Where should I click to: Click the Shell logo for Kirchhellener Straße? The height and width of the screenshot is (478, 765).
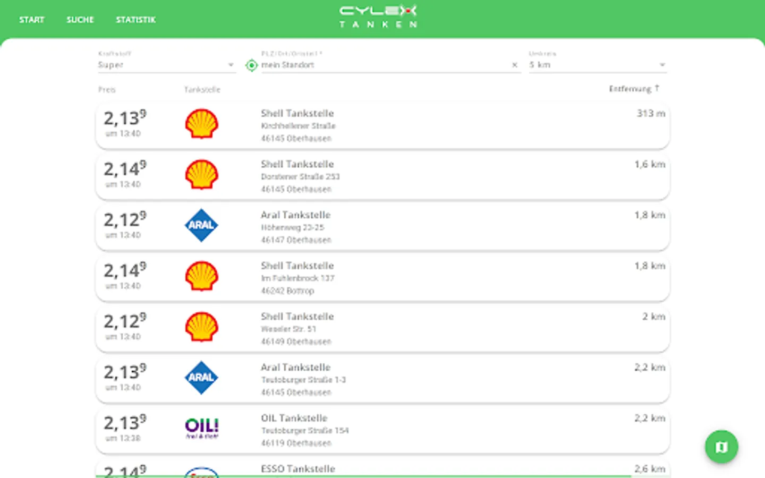(x=202, y=124)
